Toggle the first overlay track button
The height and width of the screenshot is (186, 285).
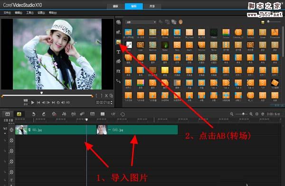[x=11, y=140]
